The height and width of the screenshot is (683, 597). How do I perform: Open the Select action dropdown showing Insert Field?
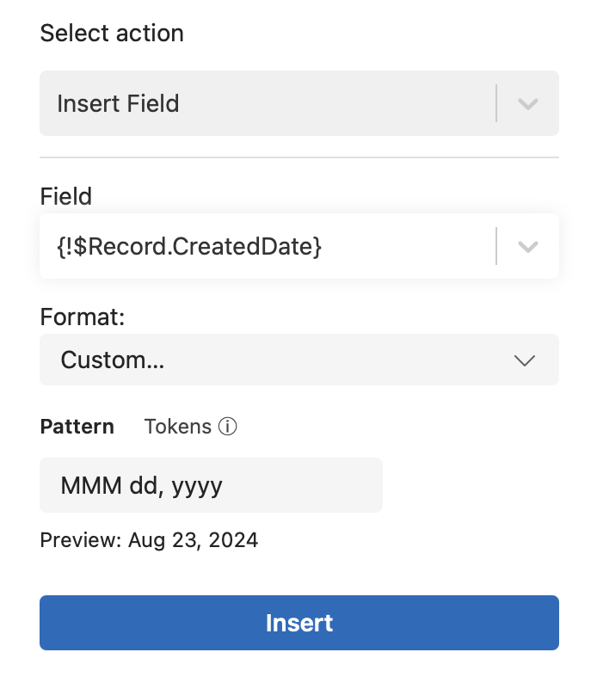pyautogui.click(x=299, y=103)
